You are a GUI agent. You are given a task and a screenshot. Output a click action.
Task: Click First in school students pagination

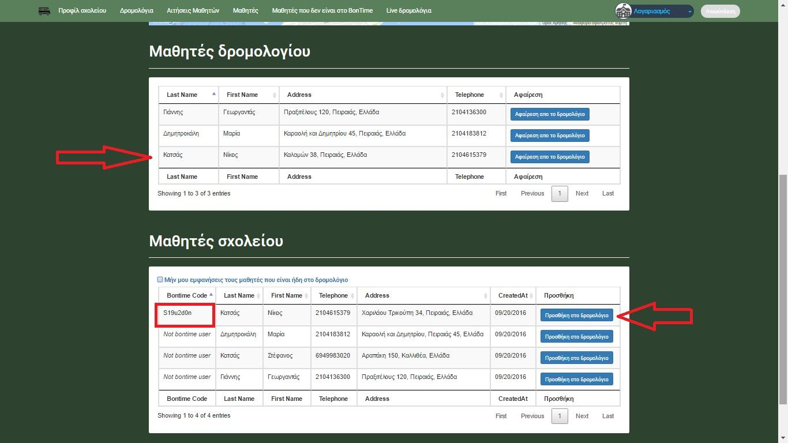[501, 416]
